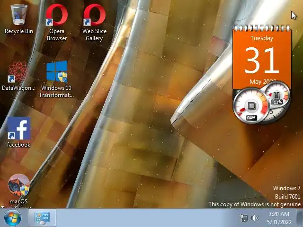
Task: Click the Show desktop strip in the taskbar
Action: (300, 218)
